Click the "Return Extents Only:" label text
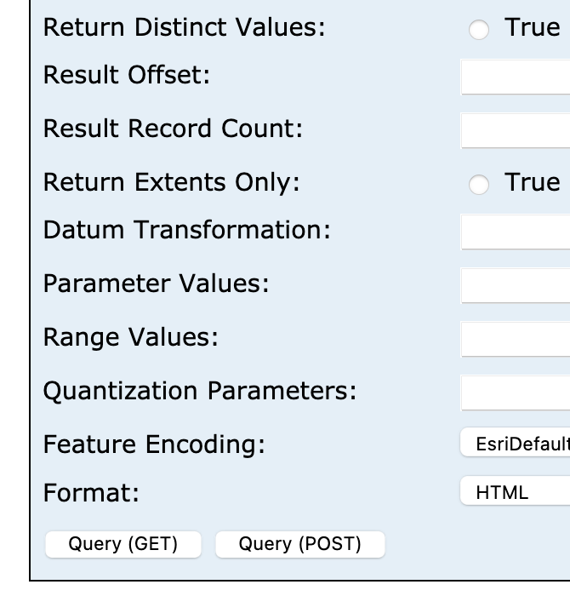This screenshot has height=596, width=570. [171, 183]
